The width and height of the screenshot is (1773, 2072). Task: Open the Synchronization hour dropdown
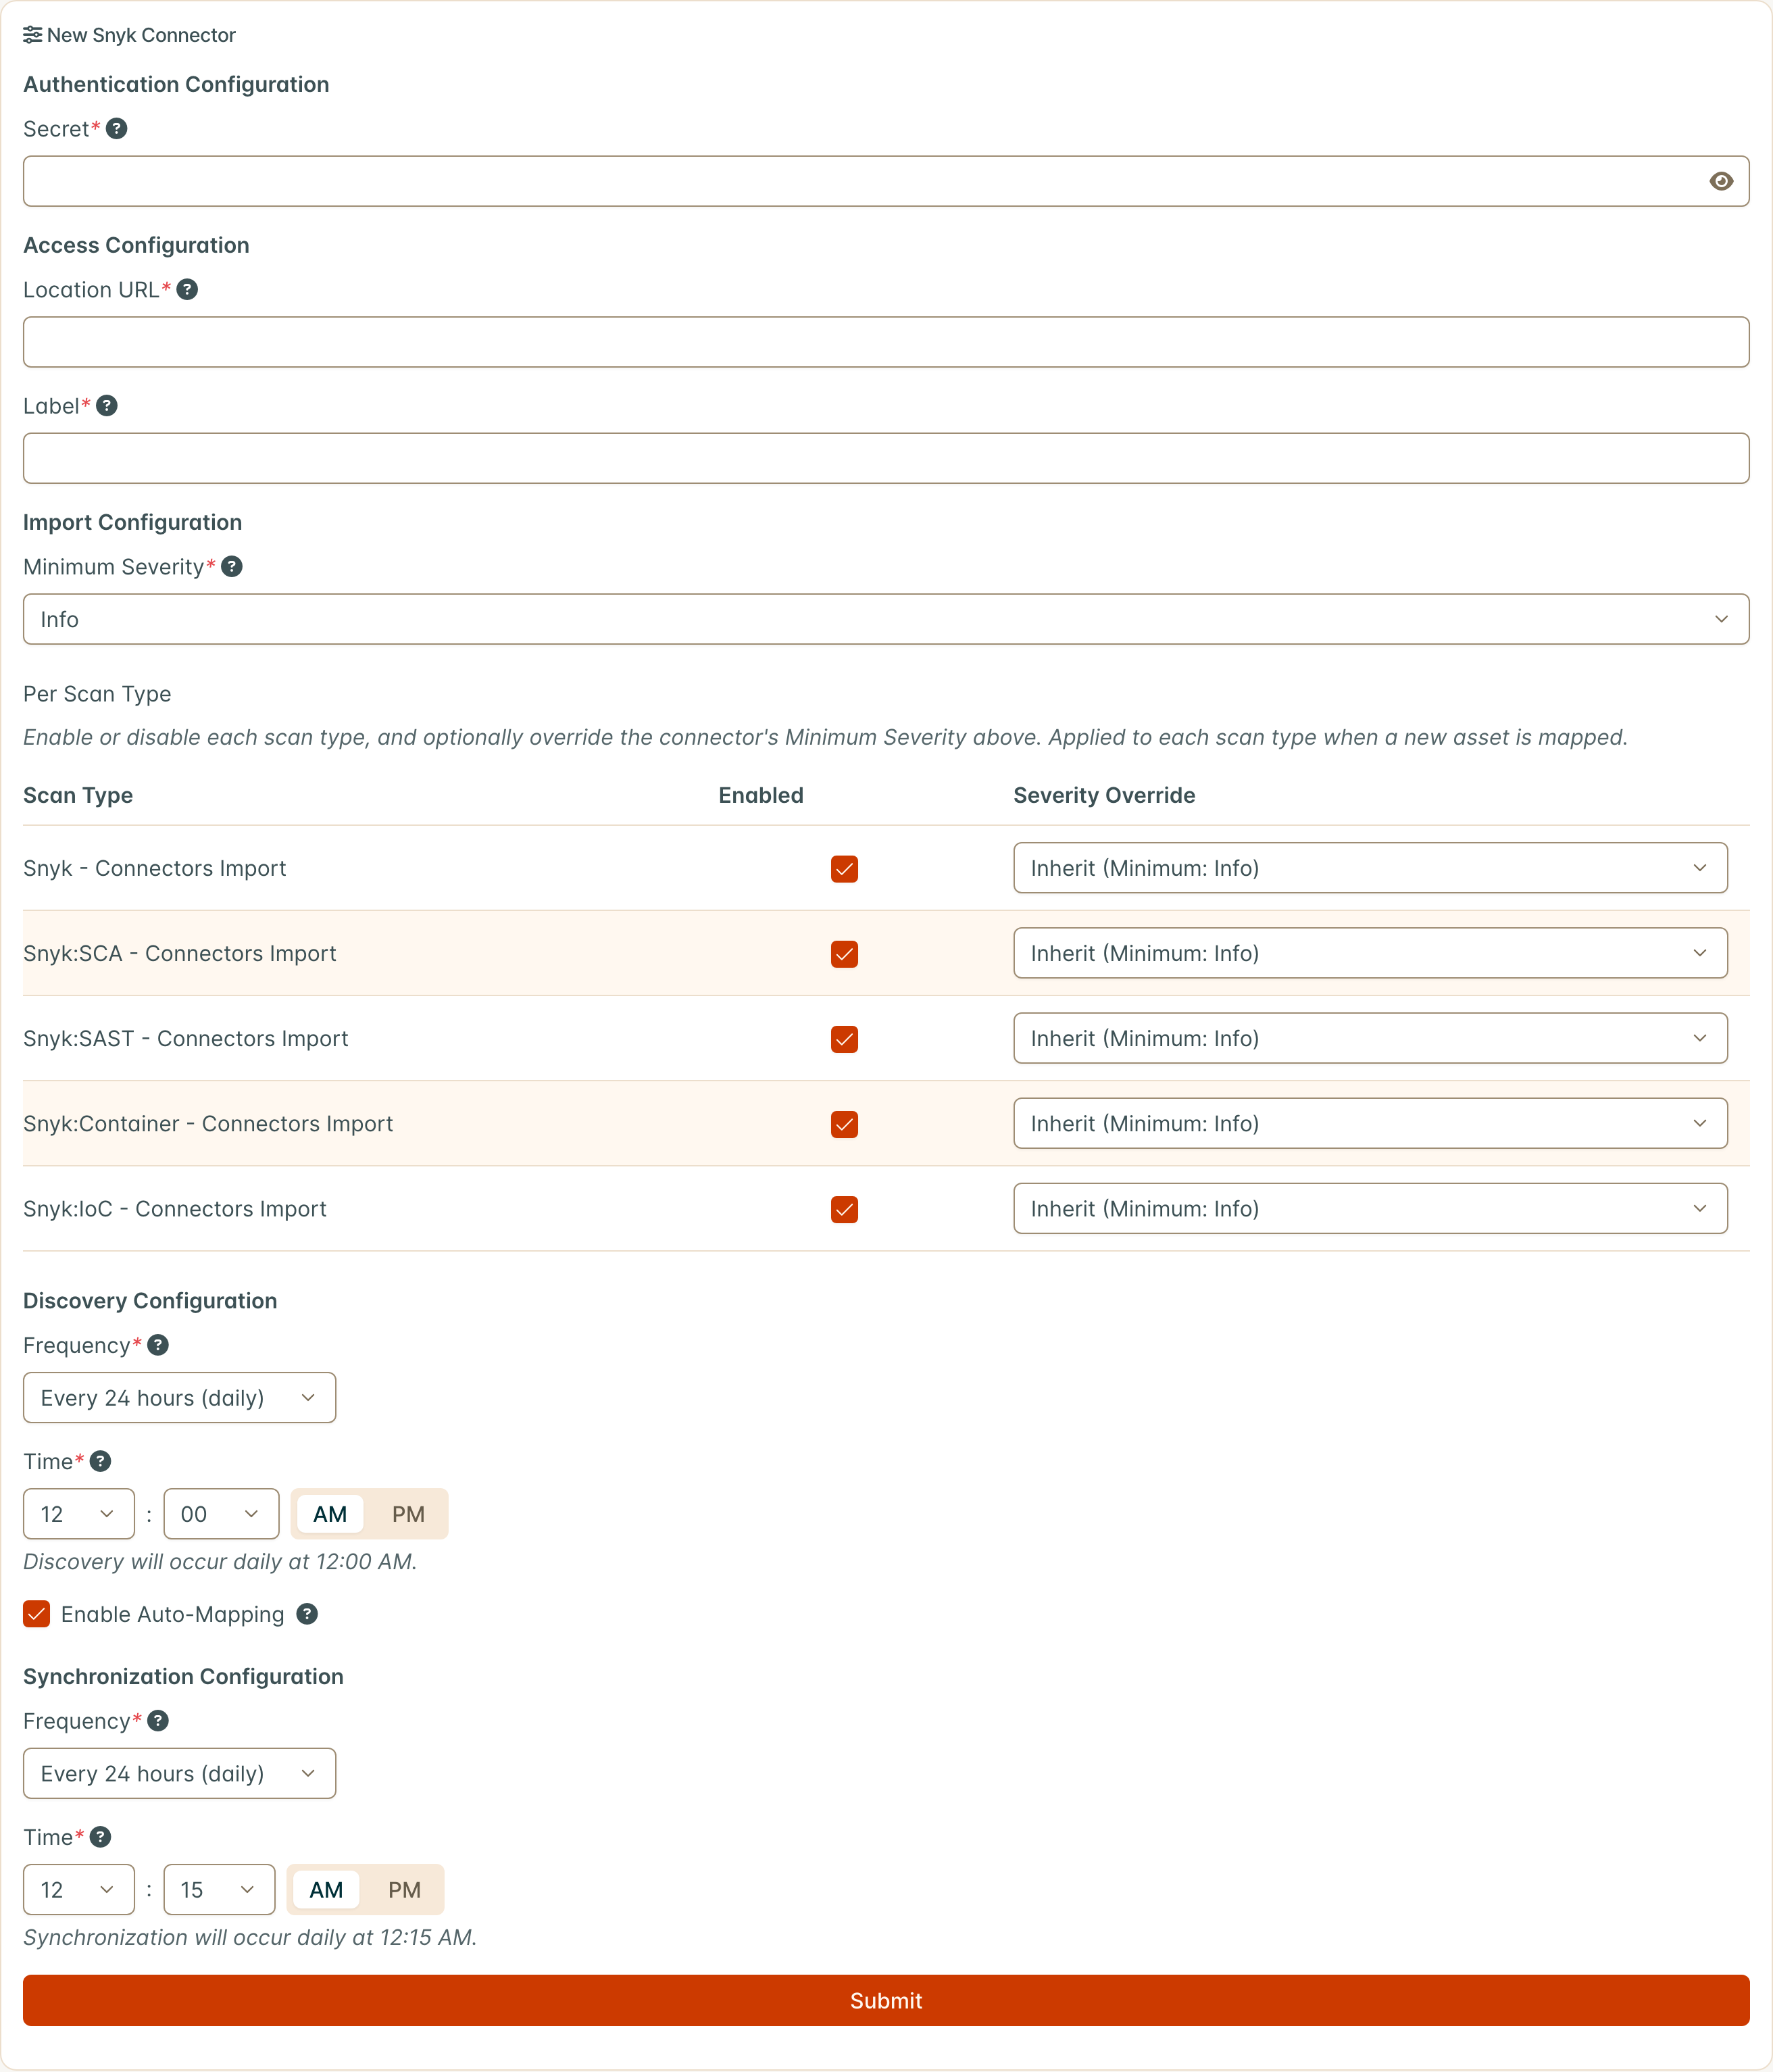click(x=78, y=1890)
